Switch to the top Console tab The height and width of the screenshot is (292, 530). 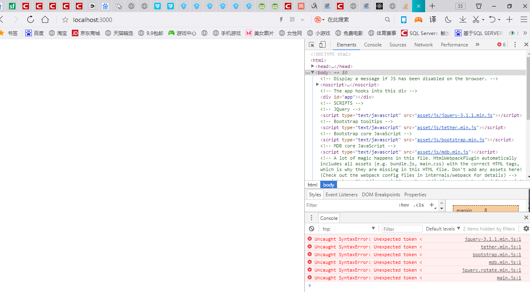(x=373, y=45)
